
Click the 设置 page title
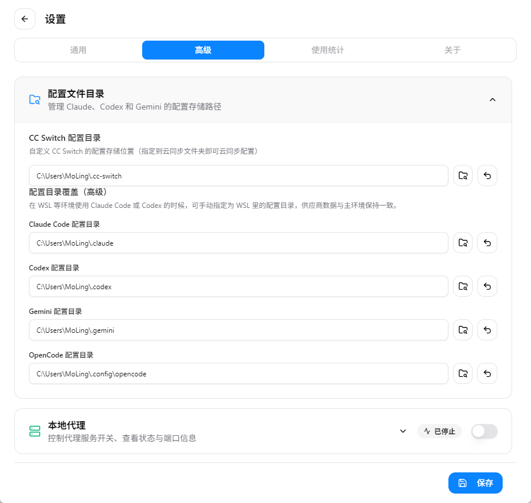pos(55,19)
